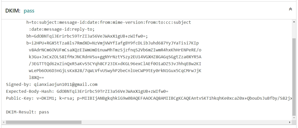Click vertical scrollbar track above the thumb
This screenshot has height=128, width=298.
pyautogui.click(x=294, y=31)
